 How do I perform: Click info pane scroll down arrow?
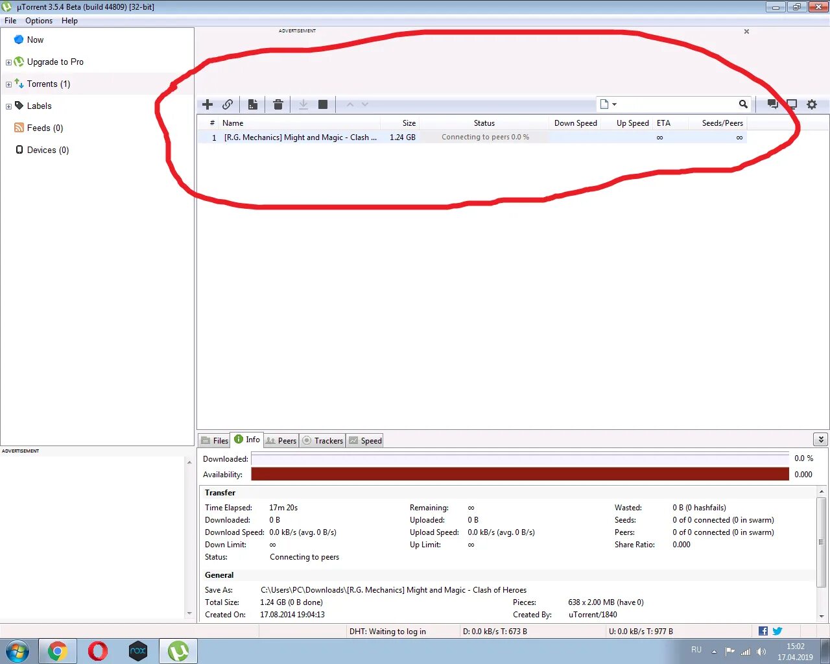(822, 616)
